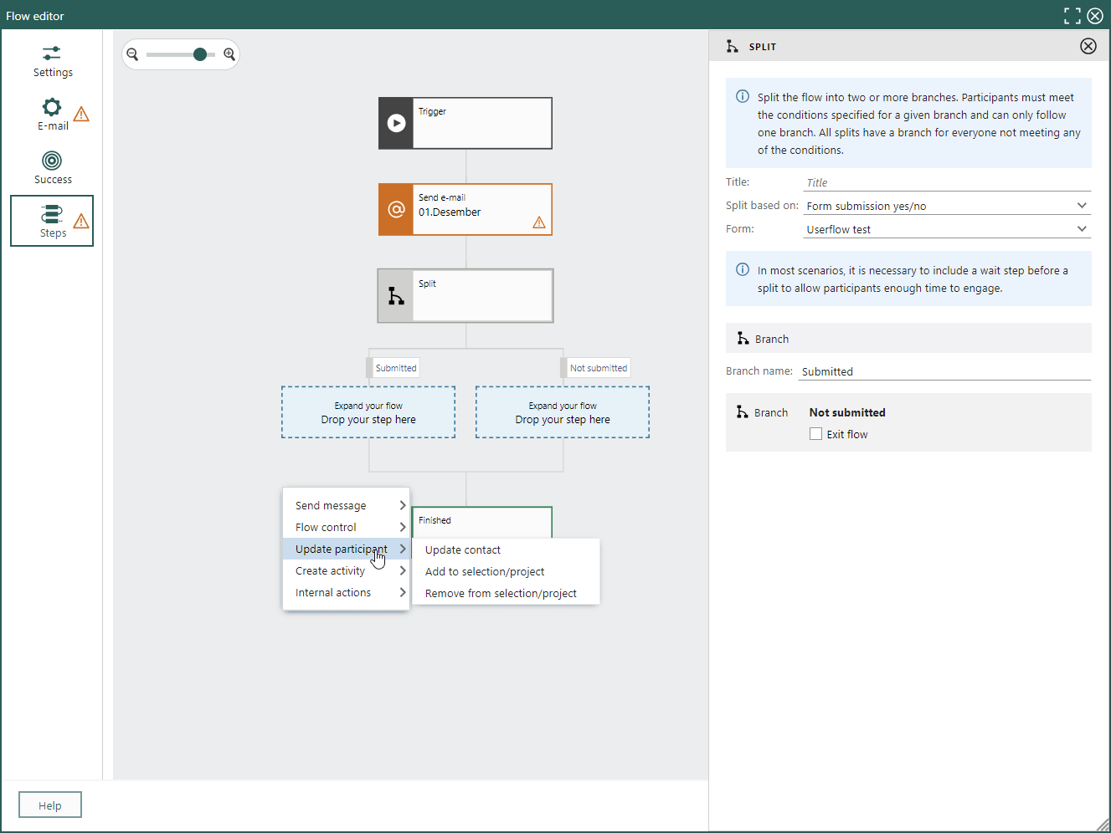1111x833 pixels.
Task: Choose Create activity menu entry
Action: (x=346, y=570)
